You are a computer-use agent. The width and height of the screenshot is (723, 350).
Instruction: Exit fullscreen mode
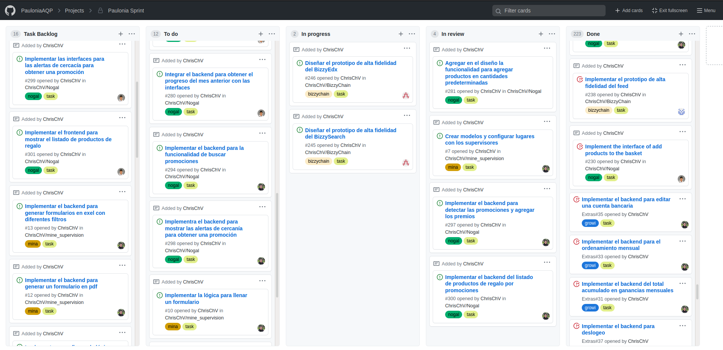click(x=670, y=11)
